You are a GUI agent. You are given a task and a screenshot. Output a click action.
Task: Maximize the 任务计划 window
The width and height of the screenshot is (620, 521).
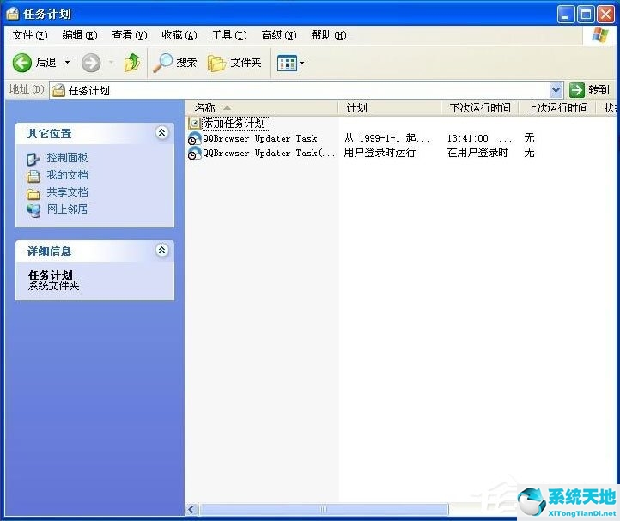click(586, 15)
